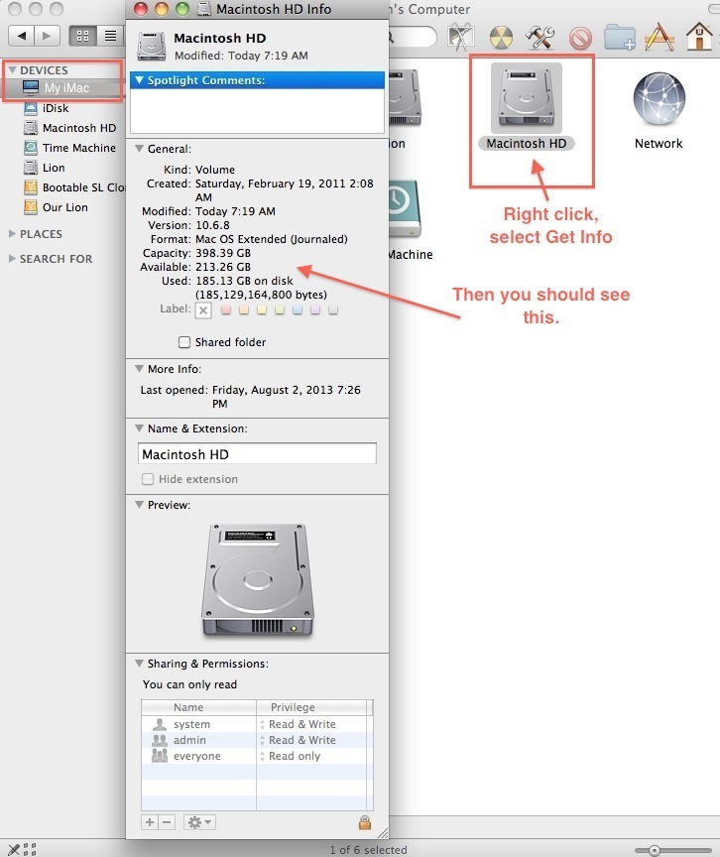Collapse the Preview section

click(139, 505)
